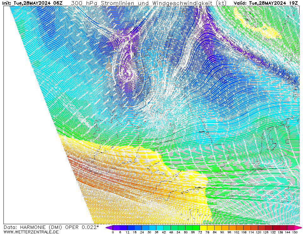Choose the cyan swatch between 36 and 42
Screen dimensions: 303x234
coord(160,227)
